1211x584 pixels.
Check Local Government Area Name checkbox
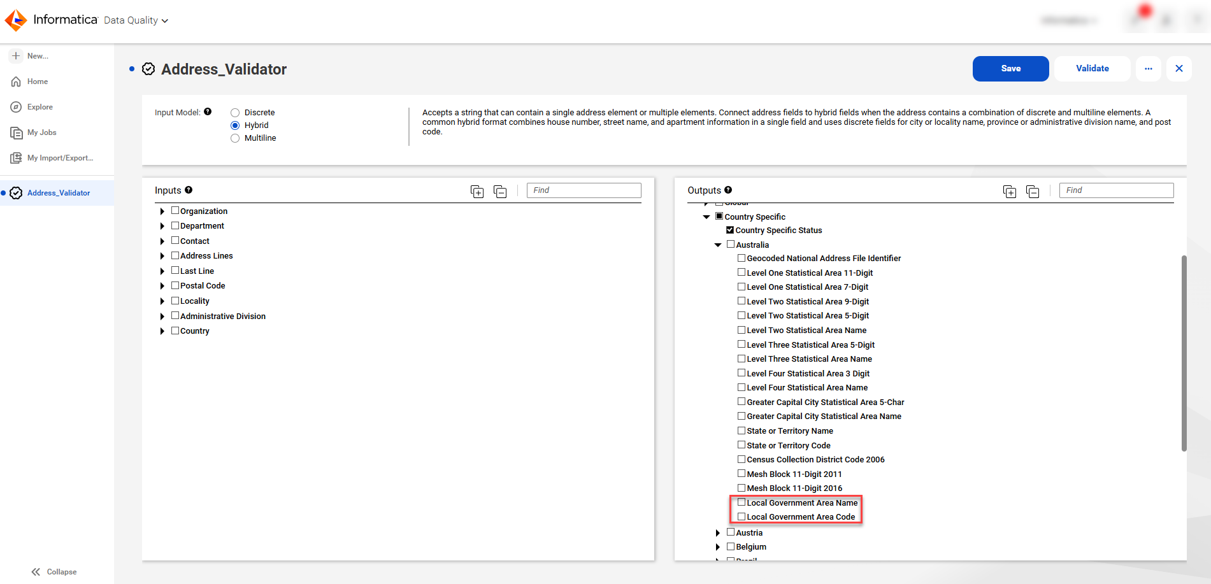742,502
